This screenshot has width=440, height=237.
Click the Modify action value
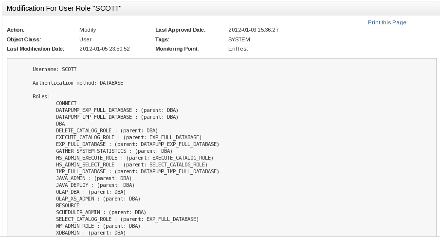coord(88,30)
